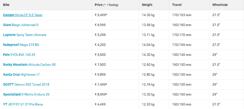Open the Lapierre Spicy Team Ultimate link
This screenshot has height=109, width=244.
25,35
